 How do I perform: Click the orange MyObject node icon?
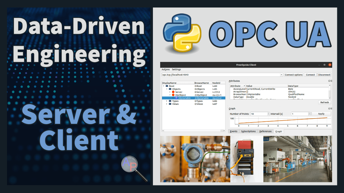pyautogui.click(x=173, y=95)
